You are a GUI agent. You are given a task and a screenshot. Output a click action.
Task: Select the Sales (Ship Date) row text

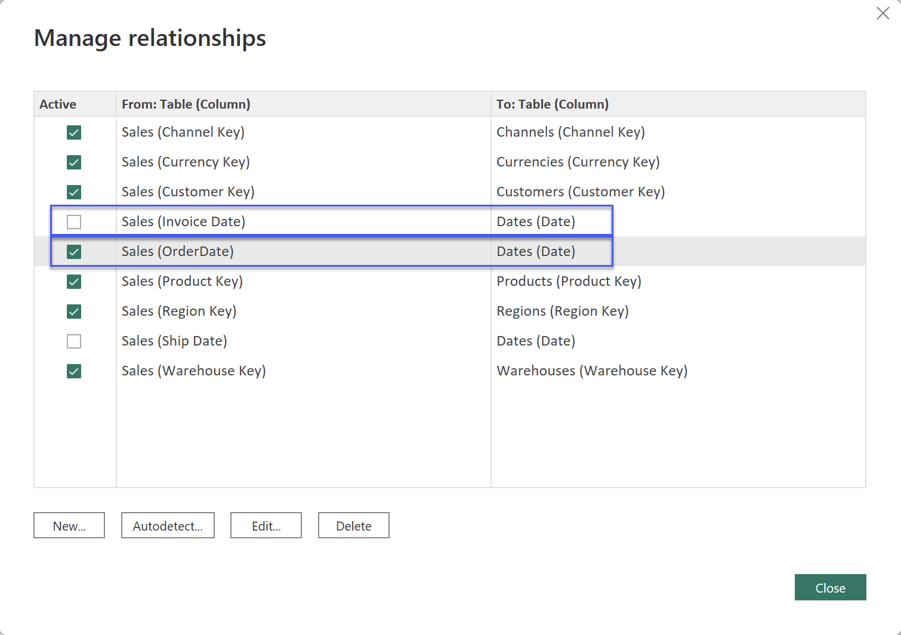174,341
